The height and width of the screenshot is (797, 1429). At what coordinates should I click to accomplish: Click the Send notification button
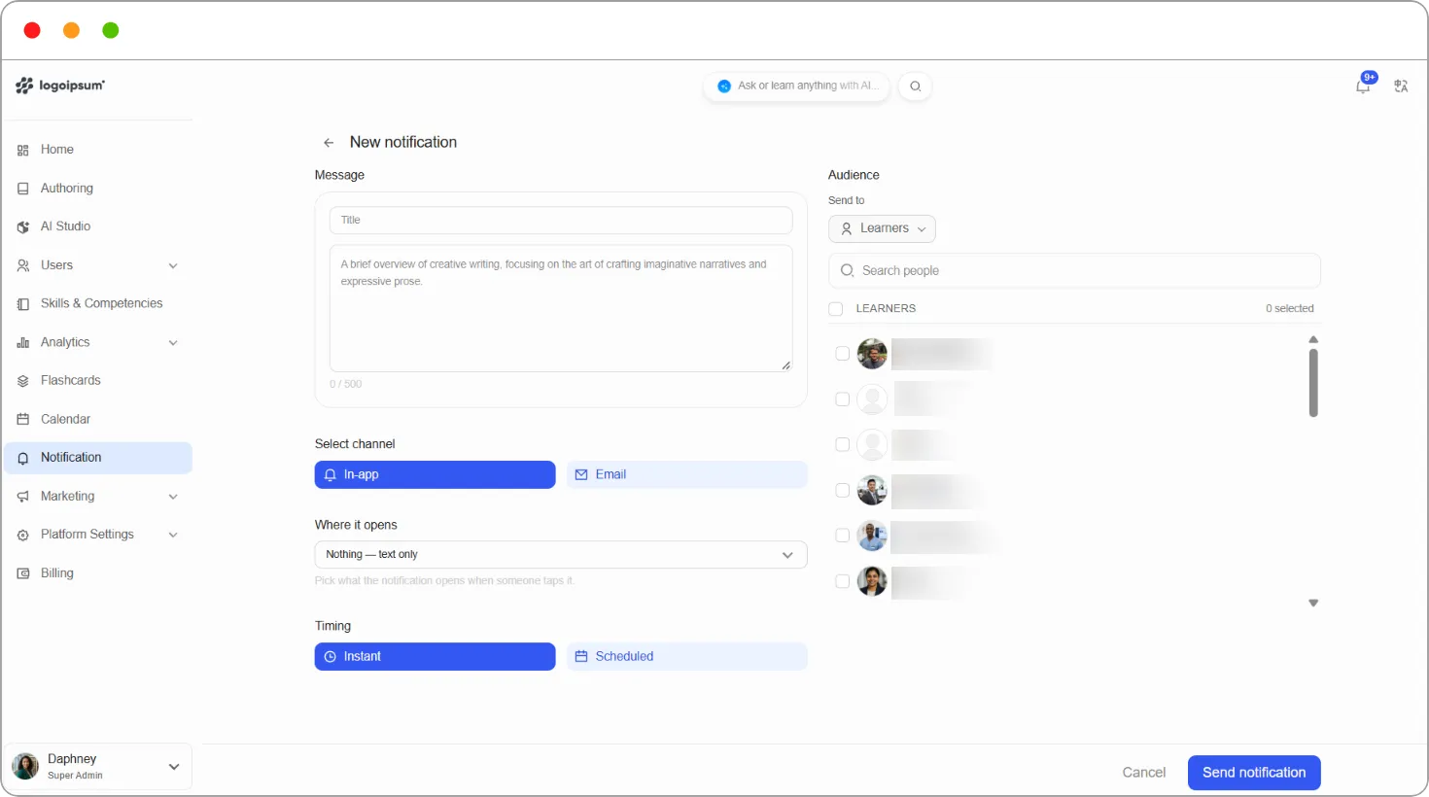coord(1254,773)
